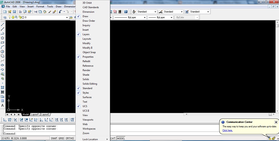The image size is (279, 141).
Task: Click the Copy to clipboard icon
Action: tap(40, 12)
